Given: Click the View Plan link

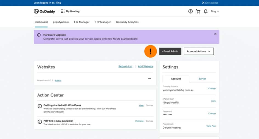Looking at the screenshot, I should coord(211,126).
